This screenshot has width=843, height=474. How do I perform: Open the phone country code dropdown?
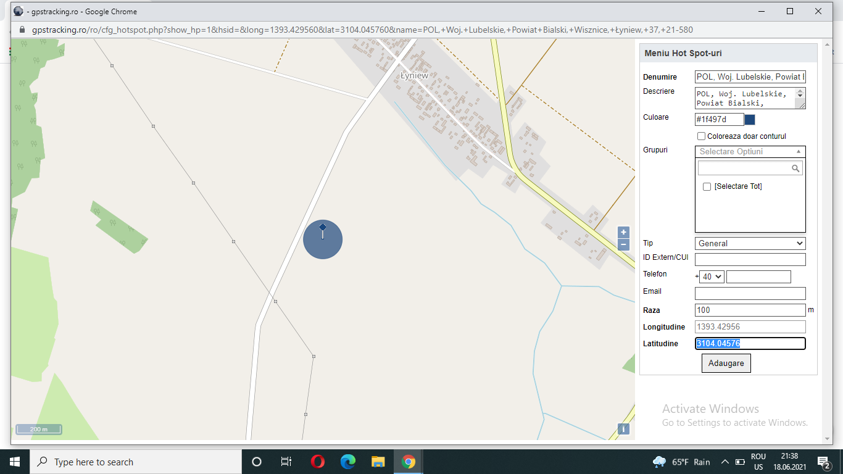tap(712, 277)
